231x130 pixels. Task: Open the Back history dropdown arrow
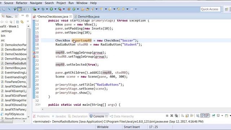(127, 9)
